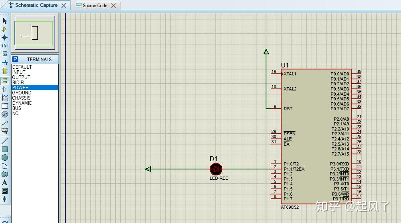Switch to the Schematic Capture tab

coord(36,5)
